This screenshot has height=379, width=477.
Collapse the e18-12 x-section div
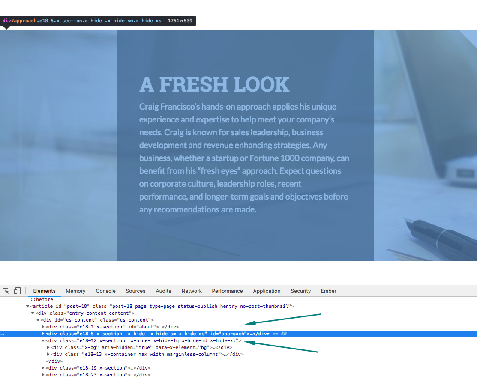(x=43, y=341)
